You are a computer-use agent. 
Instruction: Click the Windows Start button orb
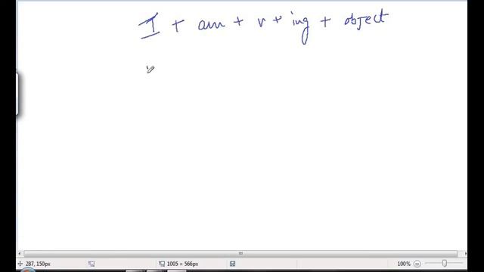pyautogui.click(x=28, y=270)
